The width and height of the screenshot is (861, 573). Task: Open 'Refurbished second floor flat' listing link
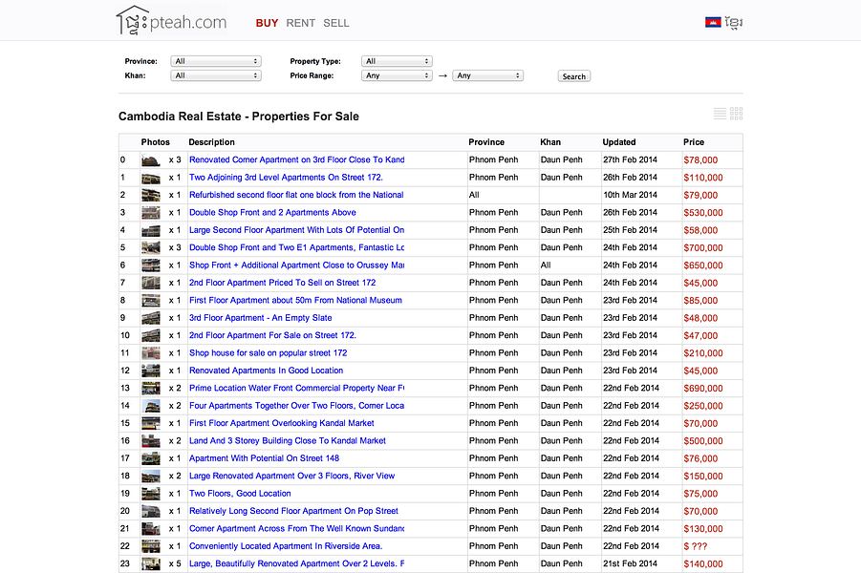[x=296, y=195]
